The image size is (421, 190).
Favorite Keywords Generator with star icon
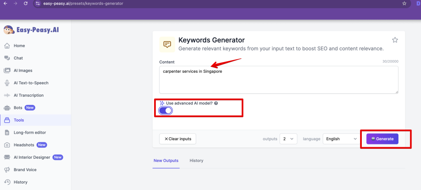[395, 40]
